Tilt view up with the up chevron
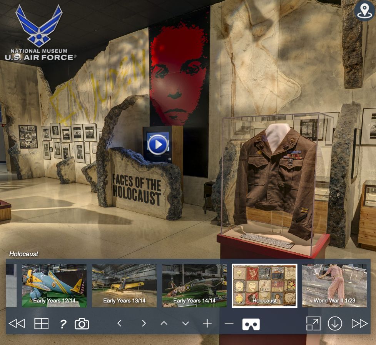The width and height of the screenshot is (376, 345). coord(164,323)
